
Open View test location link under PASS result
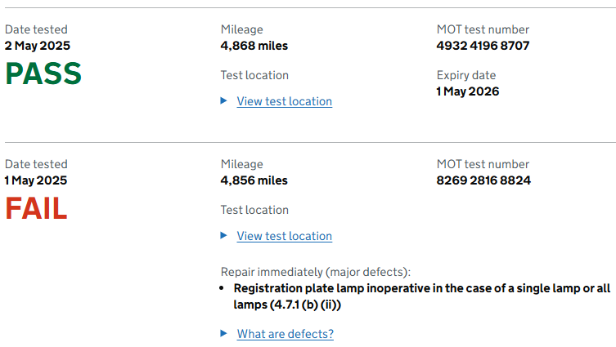point(284,101)
